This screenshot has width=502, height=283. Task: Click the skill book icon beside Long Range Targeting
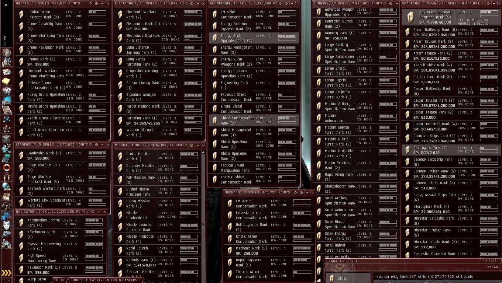click(120, 62)
